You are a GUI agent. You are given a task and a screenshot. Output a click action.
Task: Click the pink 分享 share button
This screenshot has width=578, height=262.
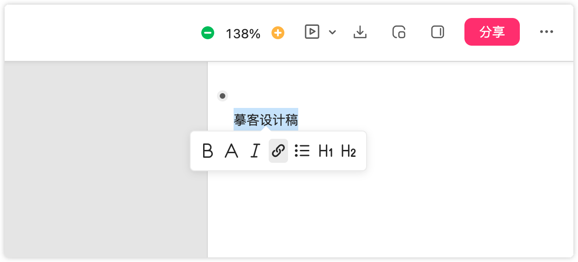(x=492, y=32)
